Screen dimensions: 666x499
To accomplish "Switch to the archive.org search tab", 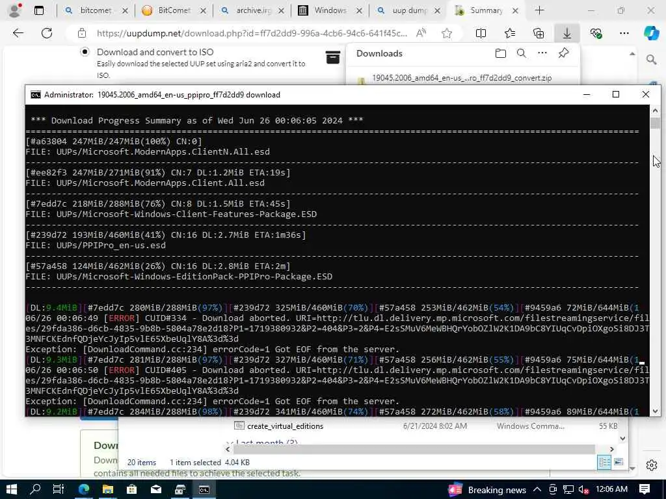I will (252, 10).
